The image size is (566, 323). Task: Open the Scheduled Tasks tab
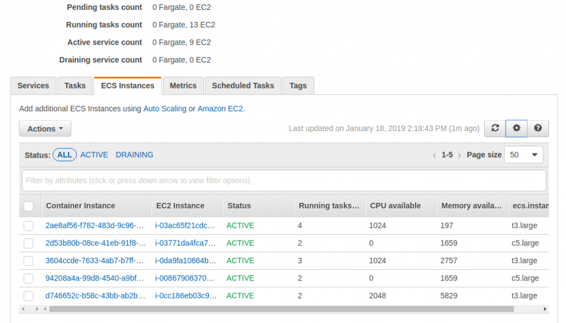243,86
